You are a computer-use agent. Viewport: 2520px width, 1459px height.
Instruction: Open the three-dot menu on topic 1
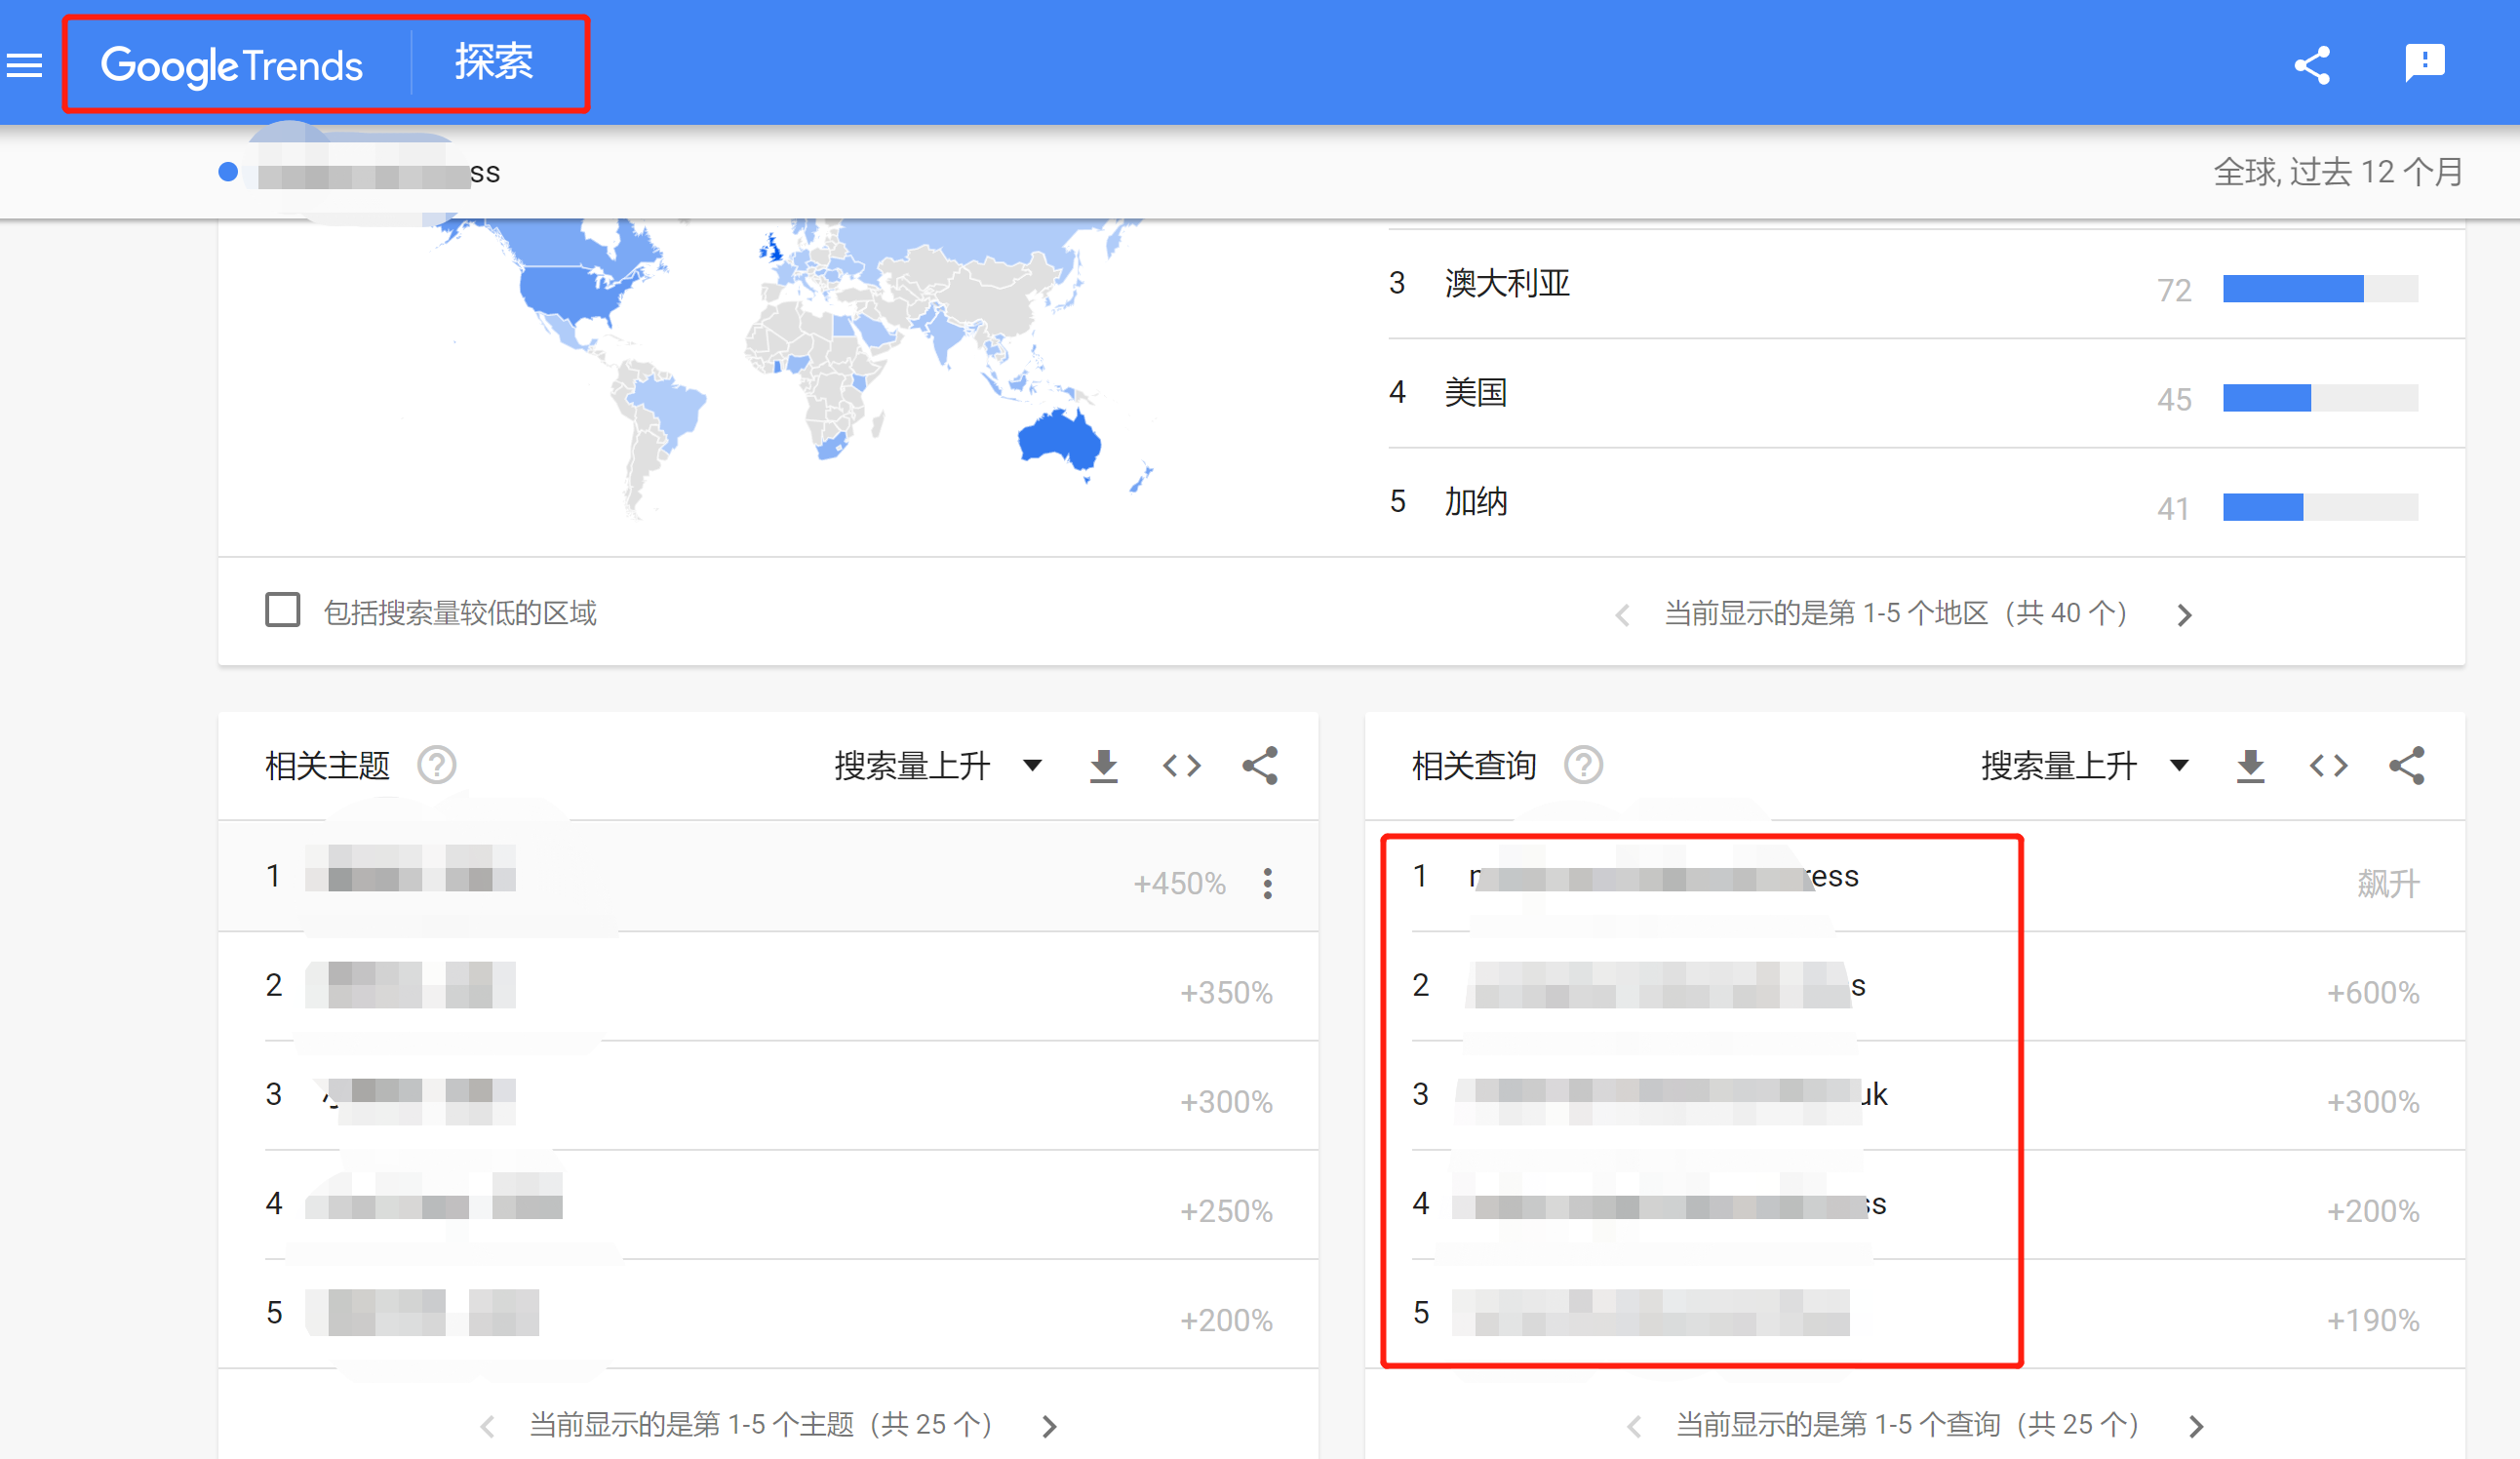point(1267,883)
